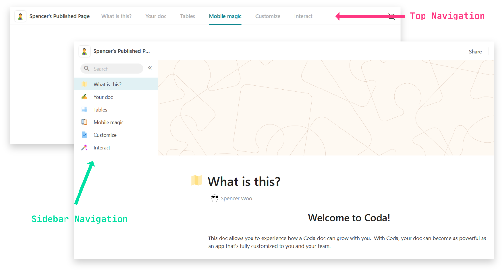Screen dimensions: 504x272
Task: Click the author name "Spencer Woo"
Action: coord(236,198)
